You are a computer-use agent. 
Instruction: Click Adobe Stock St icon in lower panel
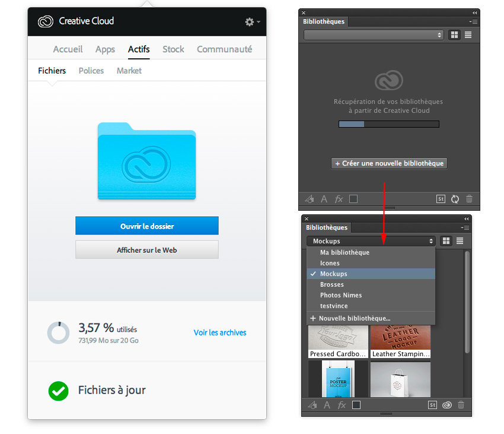432,405
